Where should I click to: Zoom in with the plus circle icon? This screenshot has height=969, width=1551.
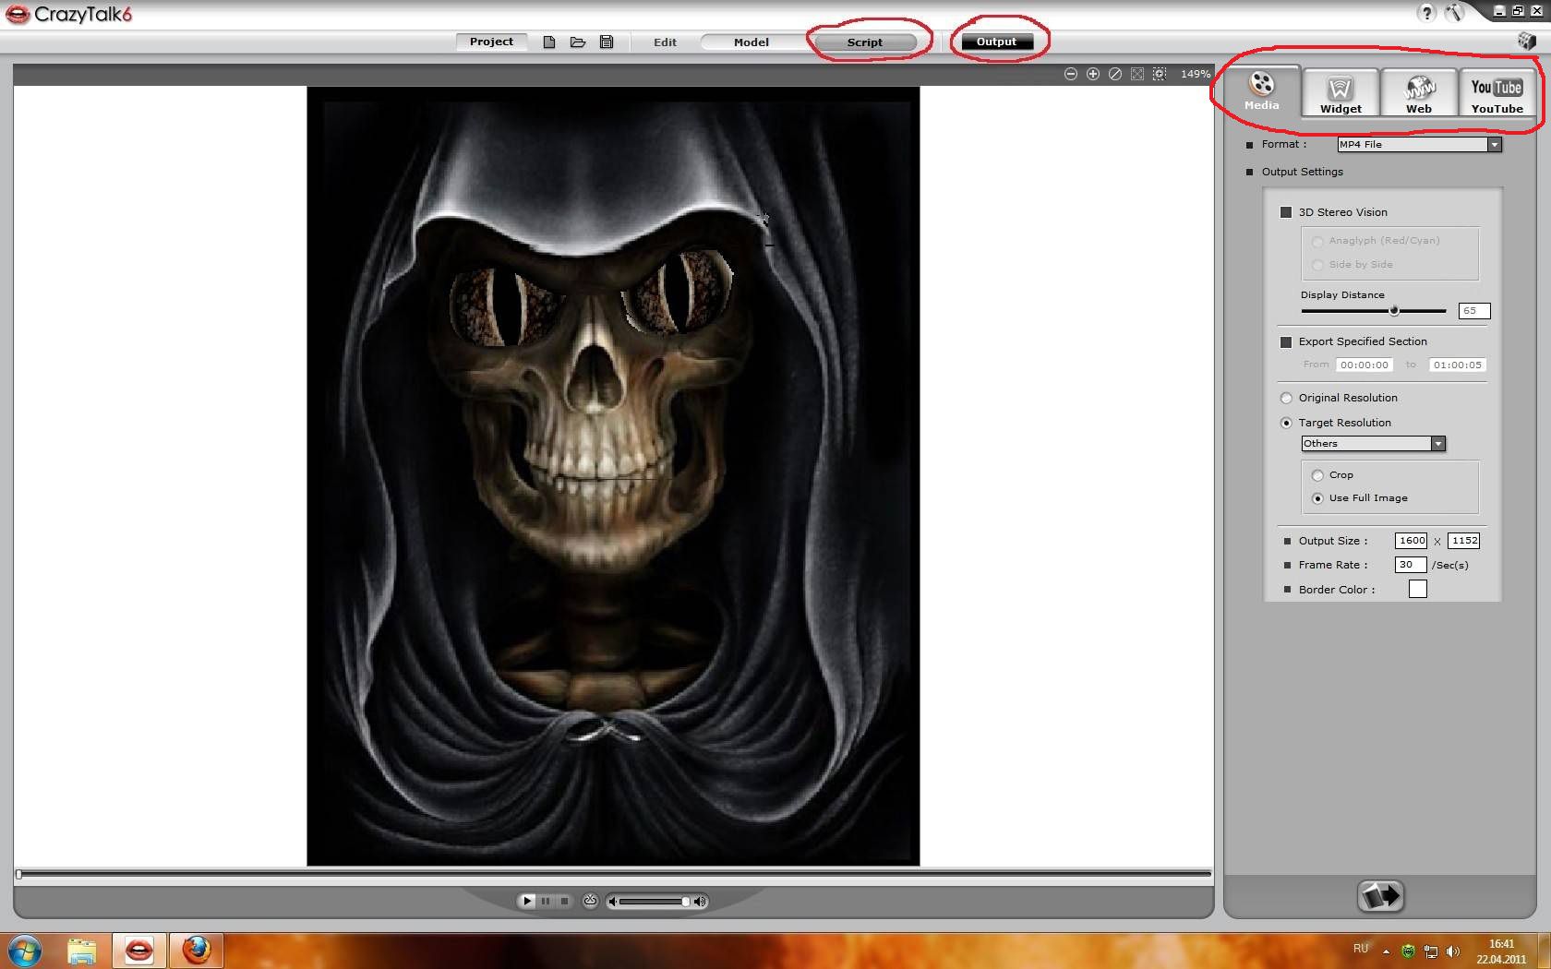click(x=1093, y=74)
